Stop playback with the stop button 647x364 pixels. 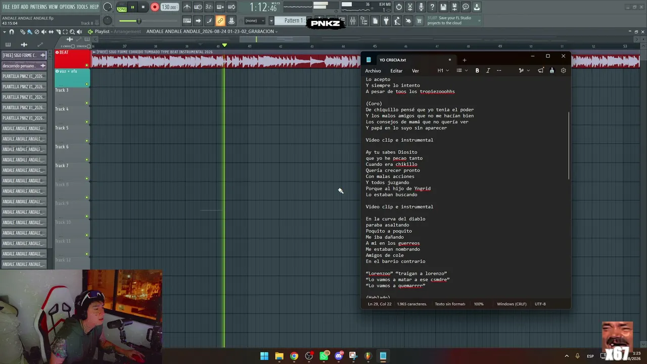[144, 7]
